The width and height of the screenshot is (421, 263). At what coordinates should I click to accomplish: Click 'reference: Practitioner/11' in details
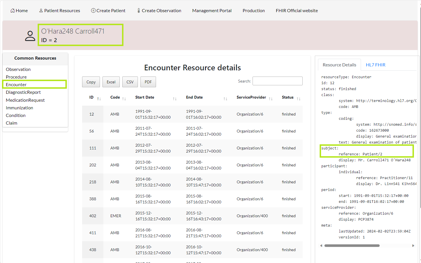(384, 178)
